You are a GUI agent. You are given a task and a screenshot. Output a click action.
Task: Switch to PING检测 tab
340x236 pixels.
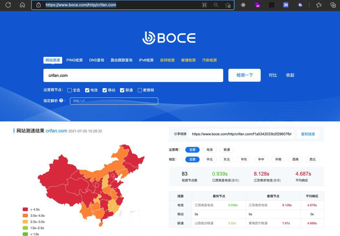tap(74, 60)
